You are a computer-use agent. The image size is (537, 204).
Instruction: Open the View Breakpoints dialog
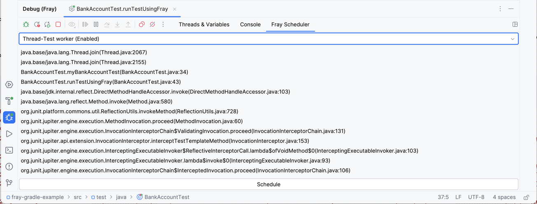[142, 25]
